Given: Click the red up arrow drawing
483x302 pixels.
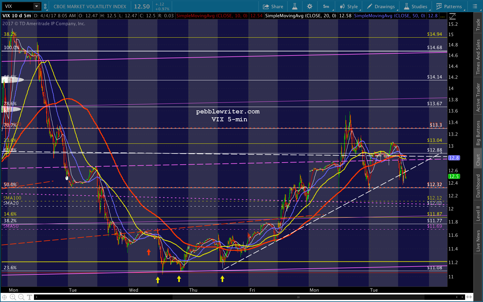Looking at the screenshot, I should [x=149, y=252].
